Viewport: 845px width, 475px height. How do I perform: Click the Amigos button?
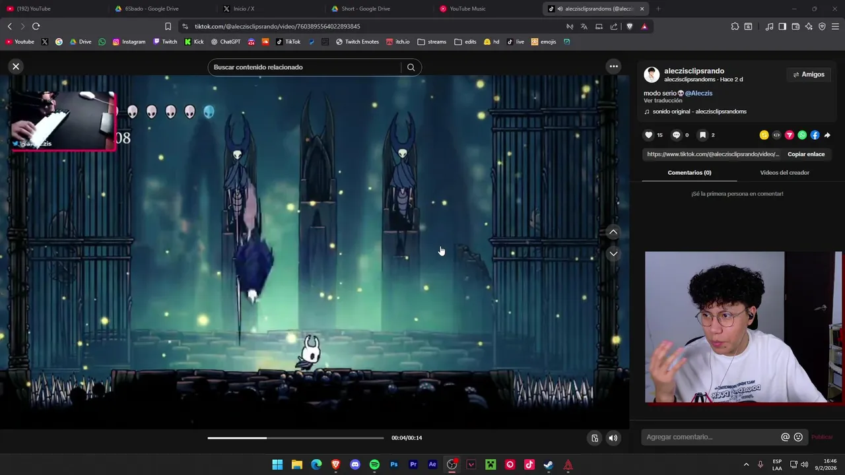[809, 75]
